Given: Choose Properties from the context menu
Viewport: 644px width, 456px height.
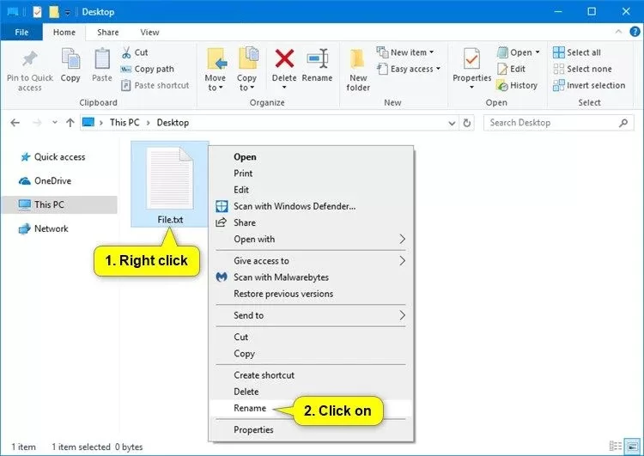Looking at the screenshot, I should [311, 429].
